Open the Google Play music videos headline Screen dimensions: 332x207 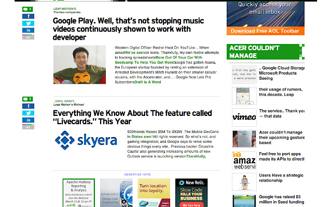(x=128, y=29)
